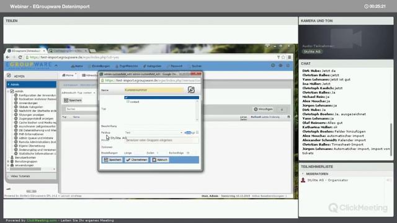This screenshot has width=397, height=223.
Task: Click column selection icon at table header right
Action: click(x=288, y=117)
